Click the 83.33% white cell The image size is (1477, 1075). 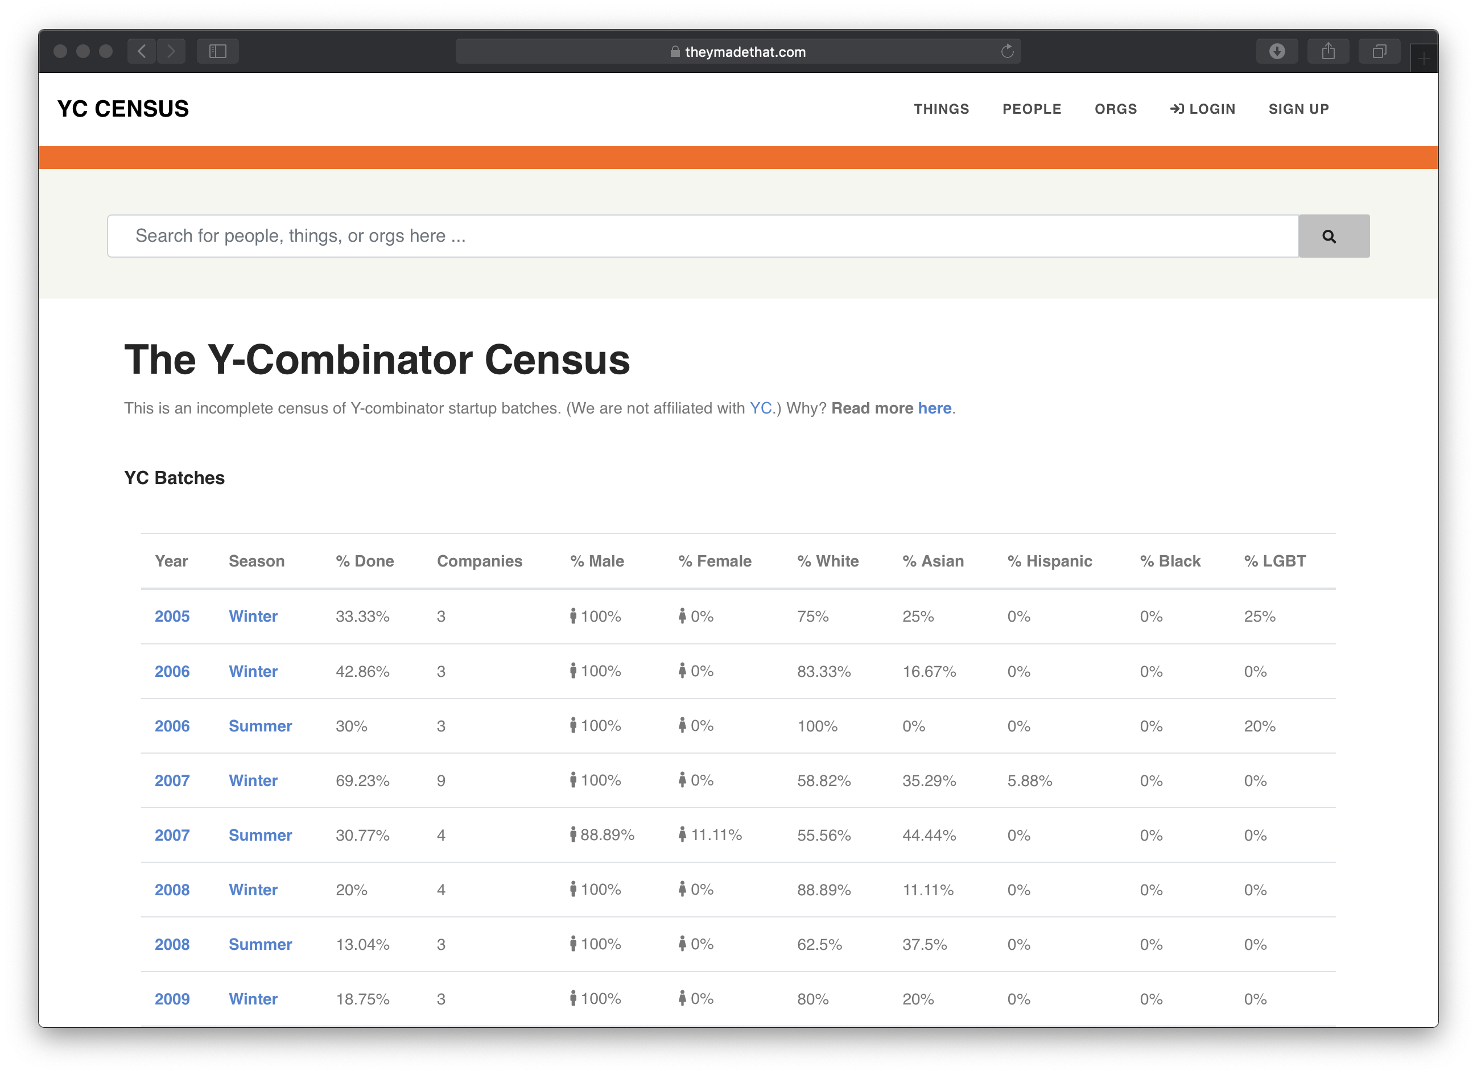click(824, 671)
